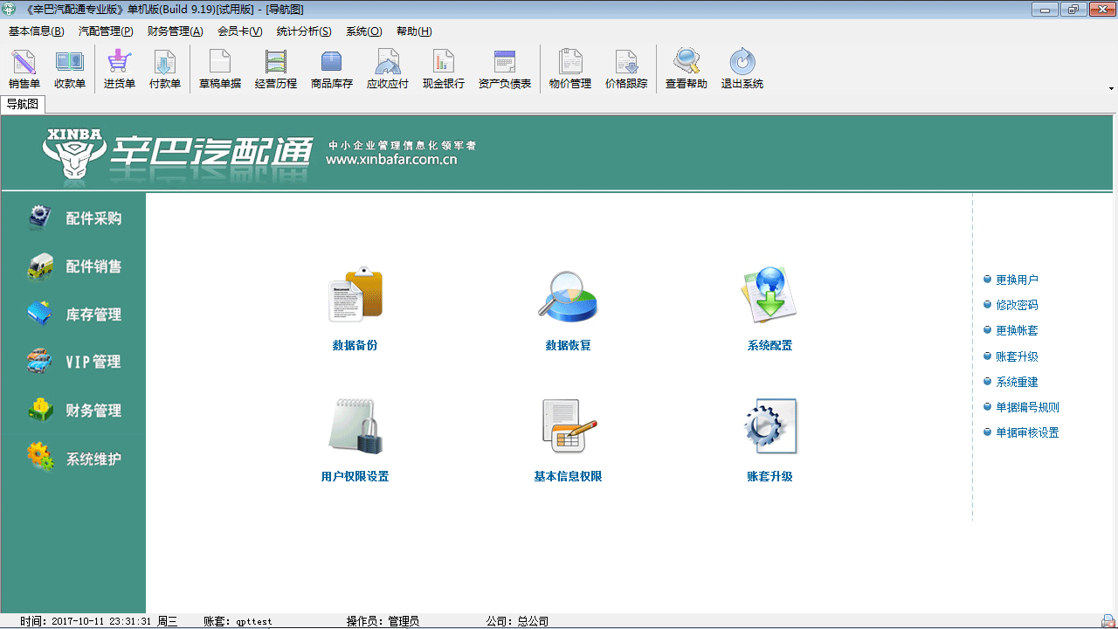The height and width of the screenshot is (629, 1118).
Task: Select 系统维护 in the sidebar
Action: (x=73, y=458)
